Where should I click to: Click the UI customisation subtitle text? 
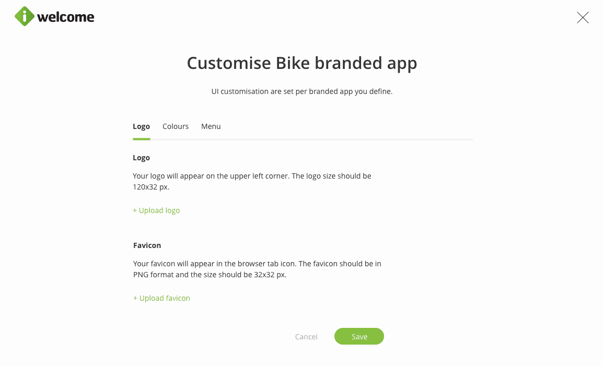click(301, 91)
